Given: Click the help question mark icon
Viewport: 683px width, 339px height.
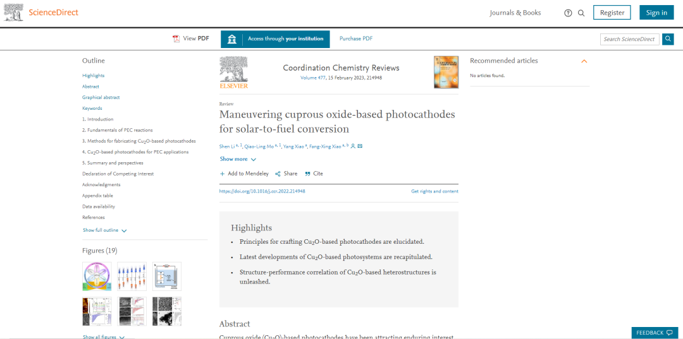Looking at the screenshot, I should 568,13.
